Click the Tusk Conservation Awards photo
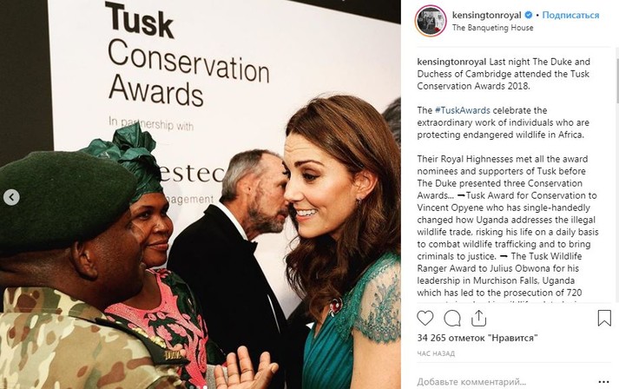 [201, 194]
